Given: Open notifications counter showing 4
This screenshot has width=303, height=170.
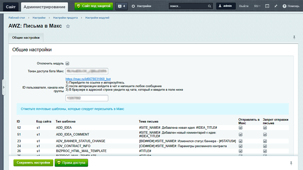Looking at the screenshot, I should point(122,6).
